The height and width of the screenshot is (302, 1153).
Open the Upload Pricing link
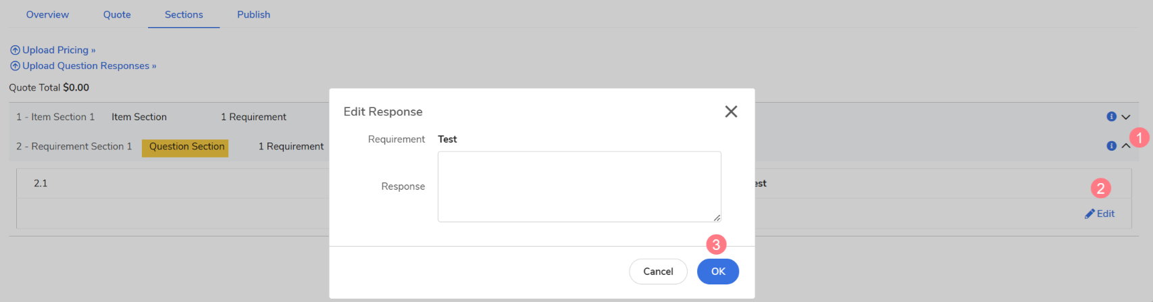coord(59,50)
